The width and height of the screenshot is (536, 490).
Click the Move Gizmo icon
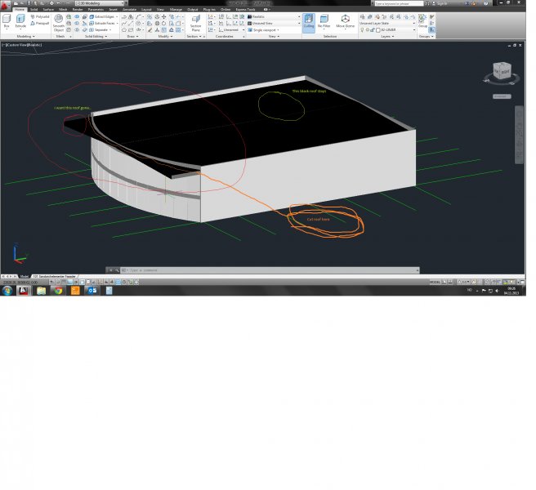(345, 22)
